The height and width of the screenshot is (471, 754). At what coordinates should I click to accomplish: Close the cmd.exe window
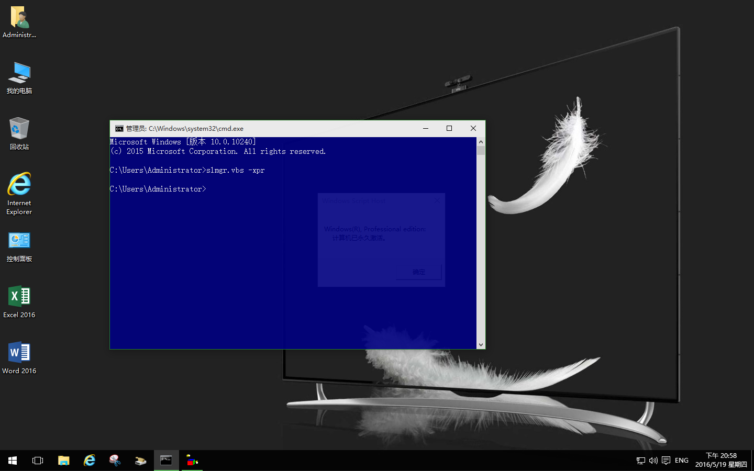click(473, 128)
